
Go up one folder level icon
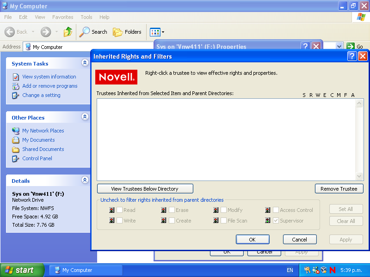[x=68, y=32]
